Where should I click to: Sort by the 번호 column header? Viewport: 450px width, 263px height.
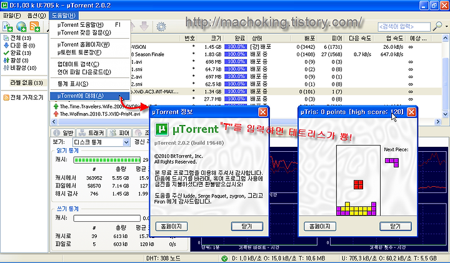click(x=189, y=38)
